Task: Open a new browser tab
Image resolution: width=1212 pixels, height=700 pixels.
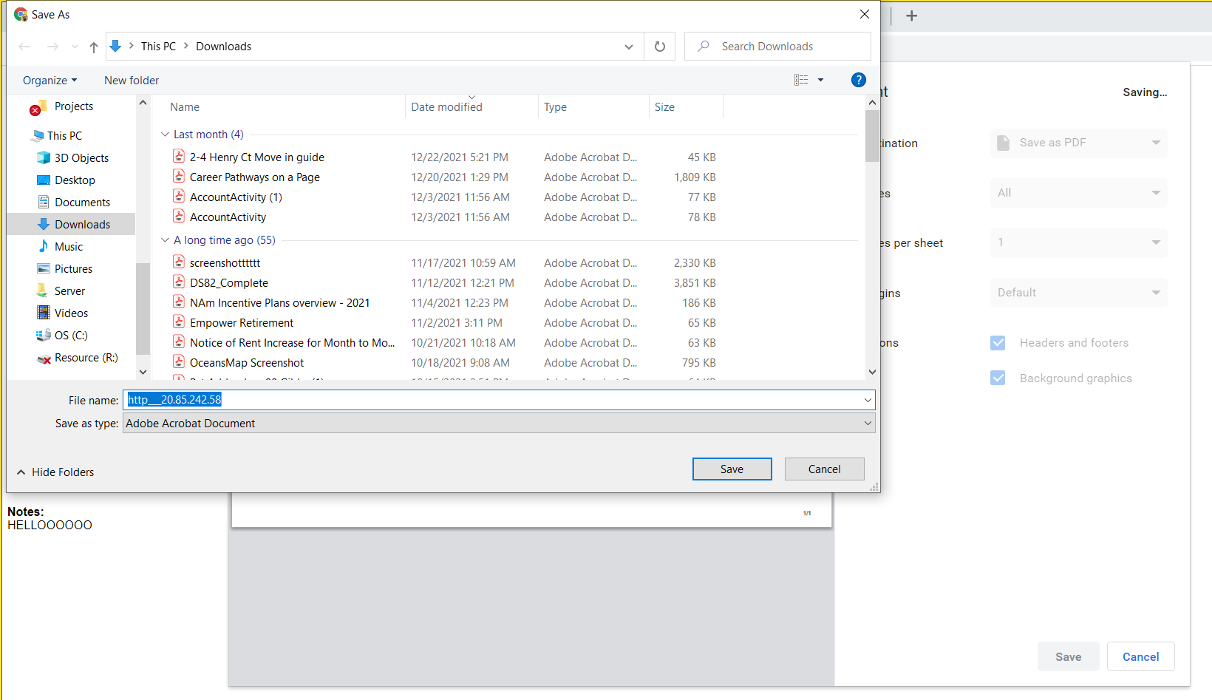Action: click(x=912, y=15)
